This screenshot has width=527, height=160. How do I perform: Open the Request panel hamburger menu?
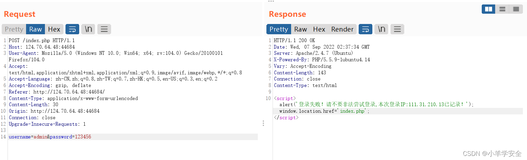104,29
